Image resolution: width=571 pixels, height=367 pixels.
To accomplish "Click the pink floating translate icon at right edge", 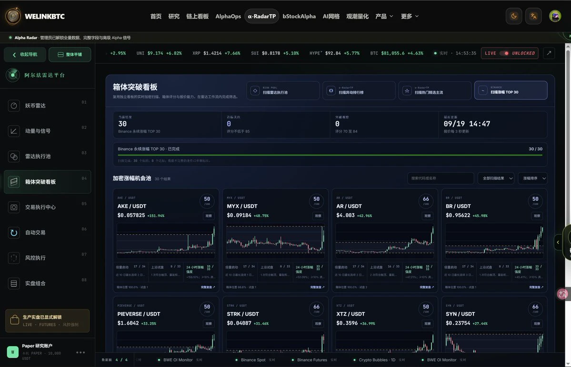I will 562,294.
